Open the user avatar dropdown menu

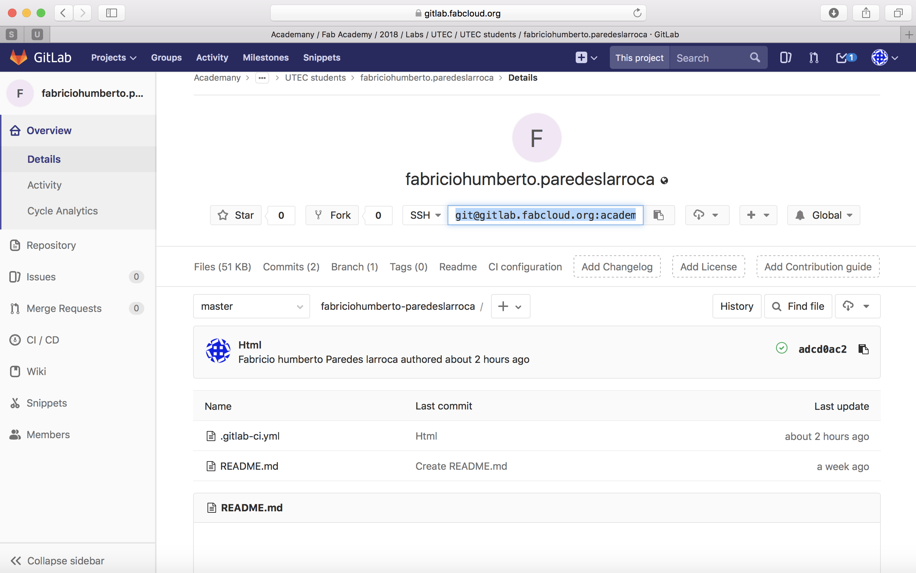tap(884, 58)
